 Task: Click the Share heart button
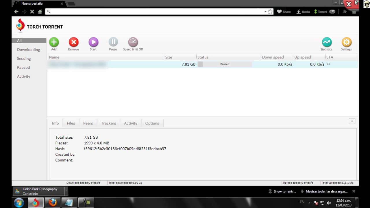point(284,12)
